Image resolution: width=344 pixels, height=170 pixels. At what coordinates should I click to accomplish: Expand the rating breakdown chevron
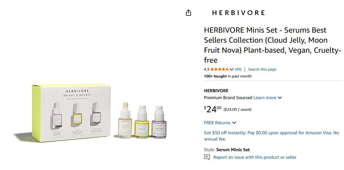pyautogui.click(x=231, y=70)
